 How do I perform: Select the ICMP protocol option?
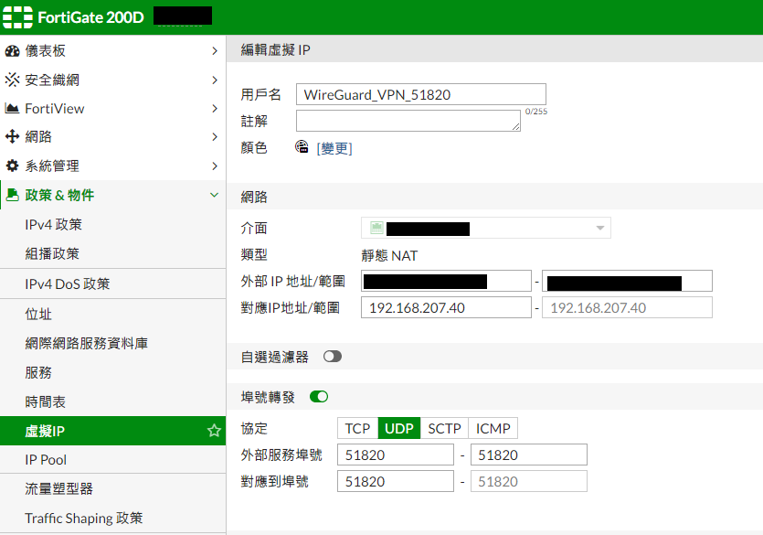coord(493,428)
